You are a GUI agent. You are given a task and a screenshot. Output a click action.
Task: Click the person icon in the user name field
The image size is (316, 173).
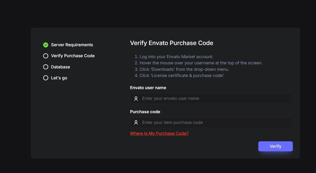point(136,99)
